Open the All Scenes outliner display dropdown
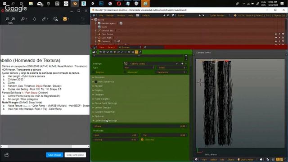This screenshot has height=162, width=288. pos(130,47)
